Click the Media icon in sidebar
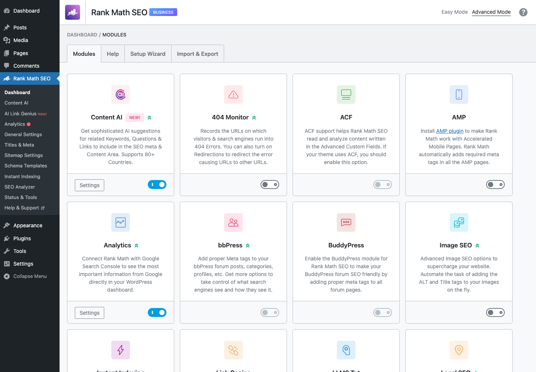The image size is (536, 372). pos(7,40)
